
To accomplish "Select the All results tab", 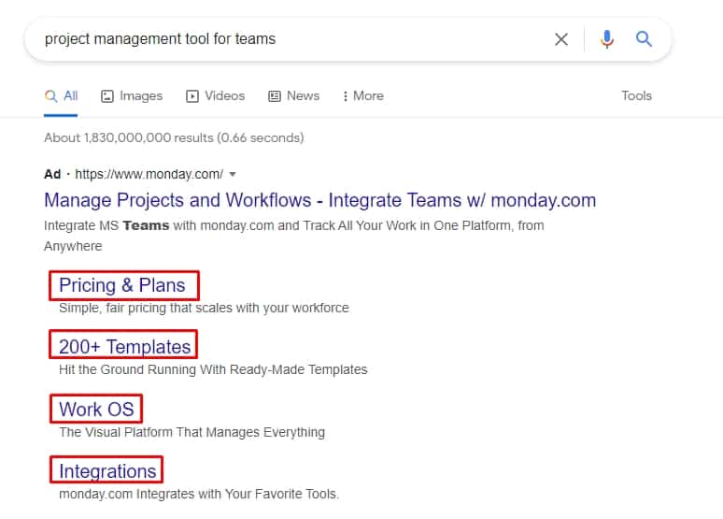I will pyautogui.click(x=62, y=95).
